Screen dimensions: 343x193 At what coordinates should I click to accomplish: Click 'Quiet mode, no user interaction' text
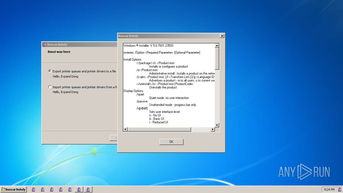169,98
